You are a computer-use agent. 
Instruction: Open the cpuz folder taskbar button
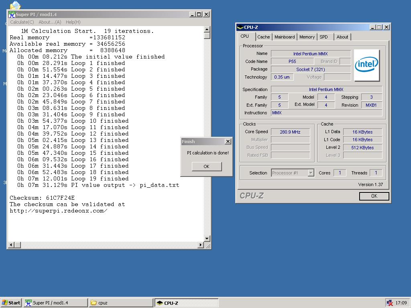point(121,303)
